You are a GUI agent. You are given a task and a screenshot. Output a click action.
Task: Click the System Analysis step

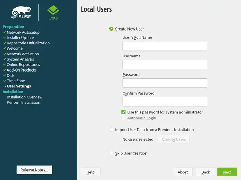click(x=20, y=59)
